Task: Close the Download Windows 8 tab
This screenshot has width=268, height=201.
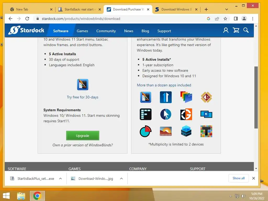Action: point(196,9)
